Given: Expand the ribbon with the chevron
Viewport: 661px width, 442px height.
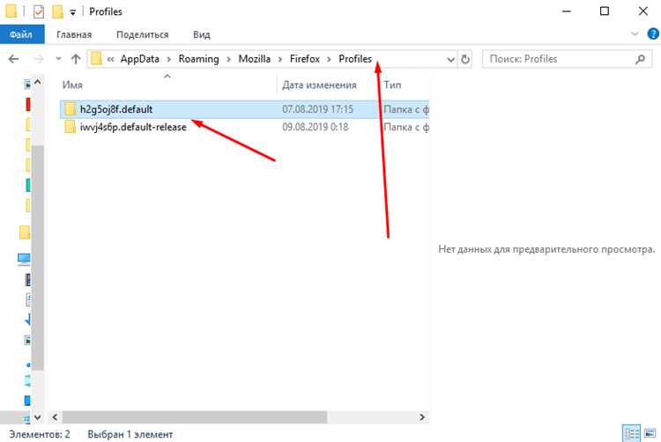Looking at the screenshot, I should point(635,33).
